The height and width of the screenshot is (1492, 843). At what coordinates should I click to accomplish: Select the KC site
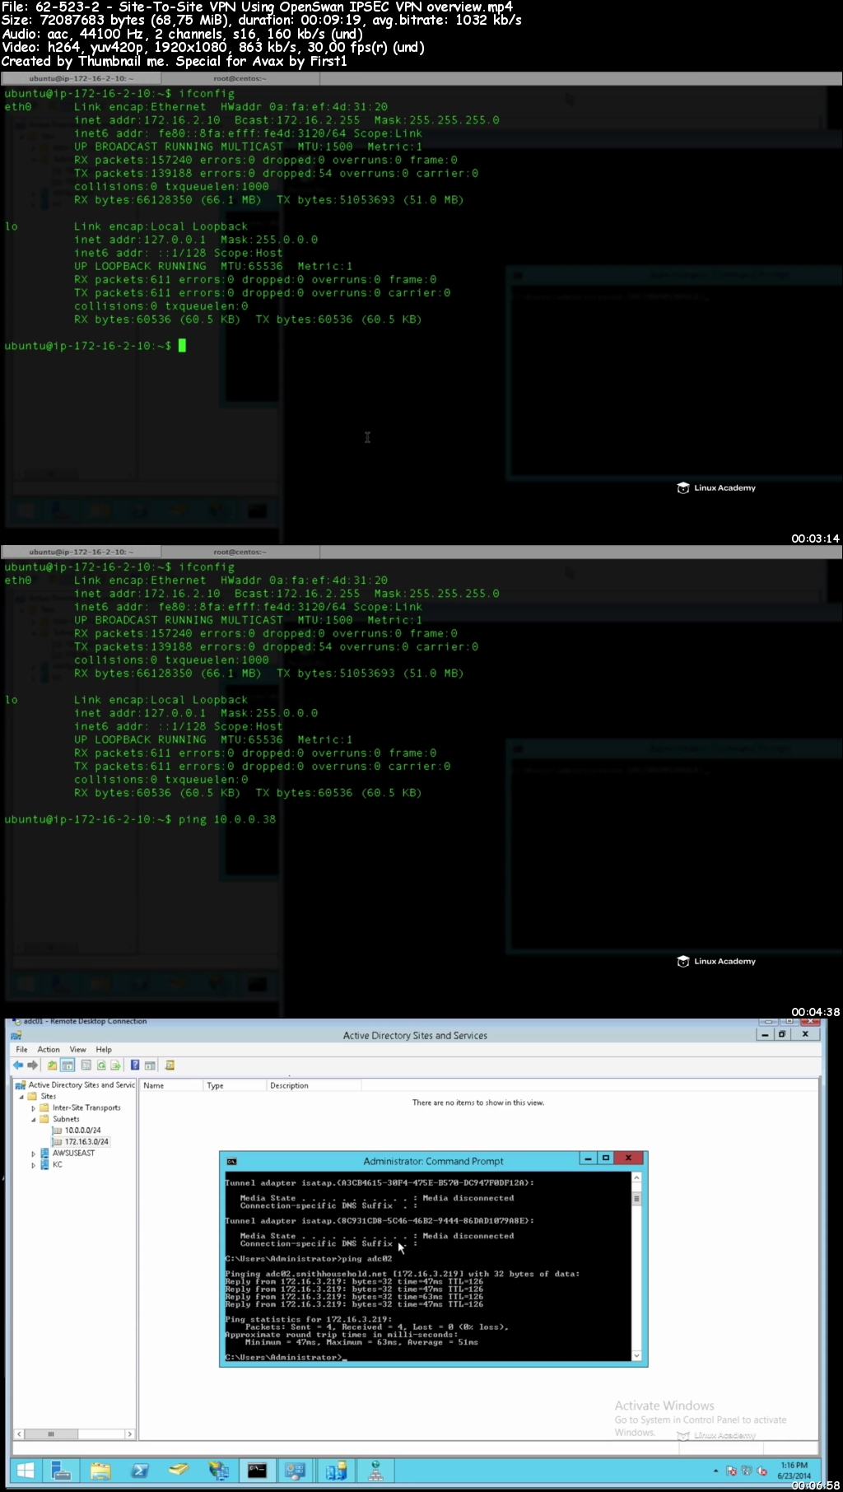[x=51, y=1164]
